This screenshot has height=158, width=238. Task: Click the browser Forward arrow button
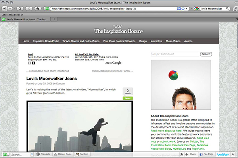pos(10,9)
